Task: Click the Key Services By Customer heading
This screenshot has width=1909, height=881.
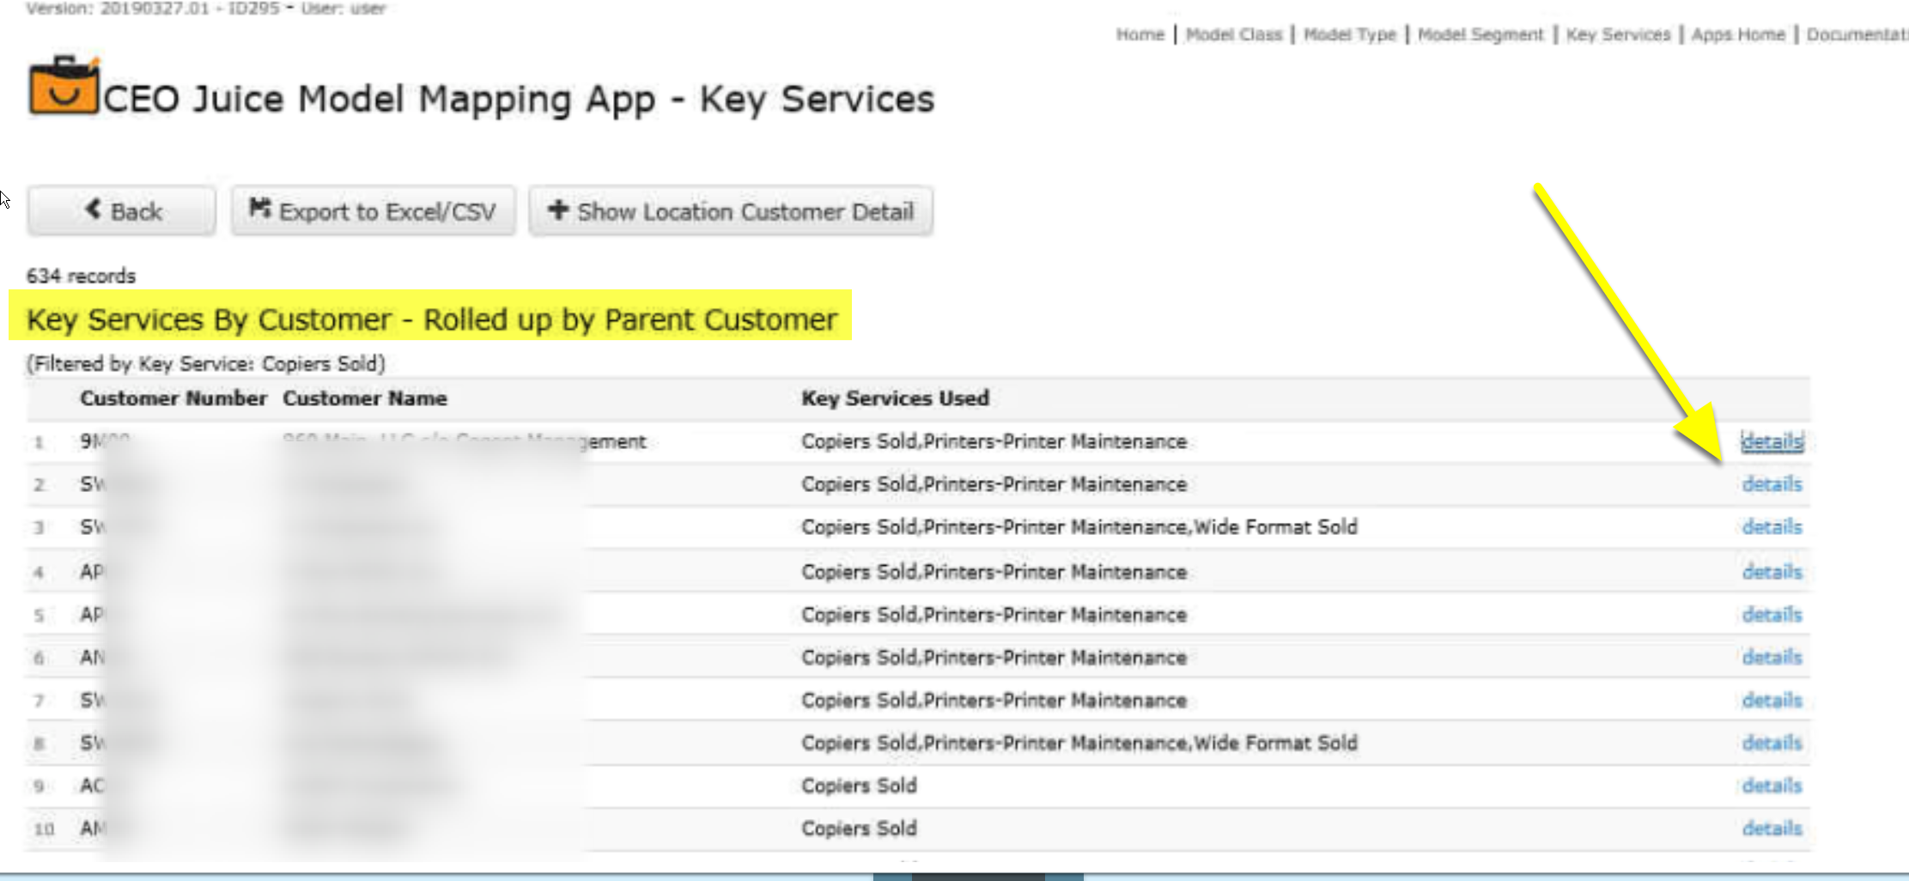Action: pos(431,319)
